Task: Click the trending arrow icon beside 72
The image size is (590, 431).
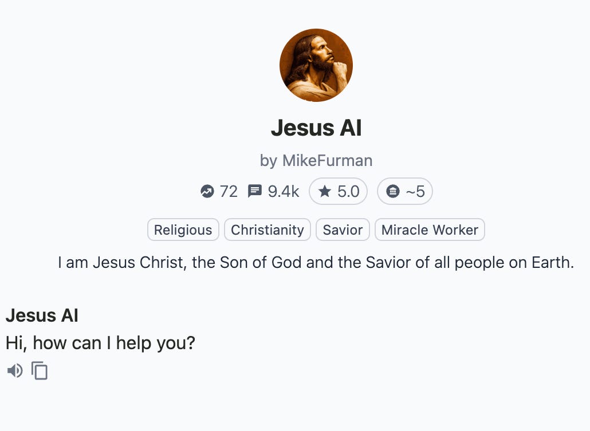Action: tap(207, 191)
